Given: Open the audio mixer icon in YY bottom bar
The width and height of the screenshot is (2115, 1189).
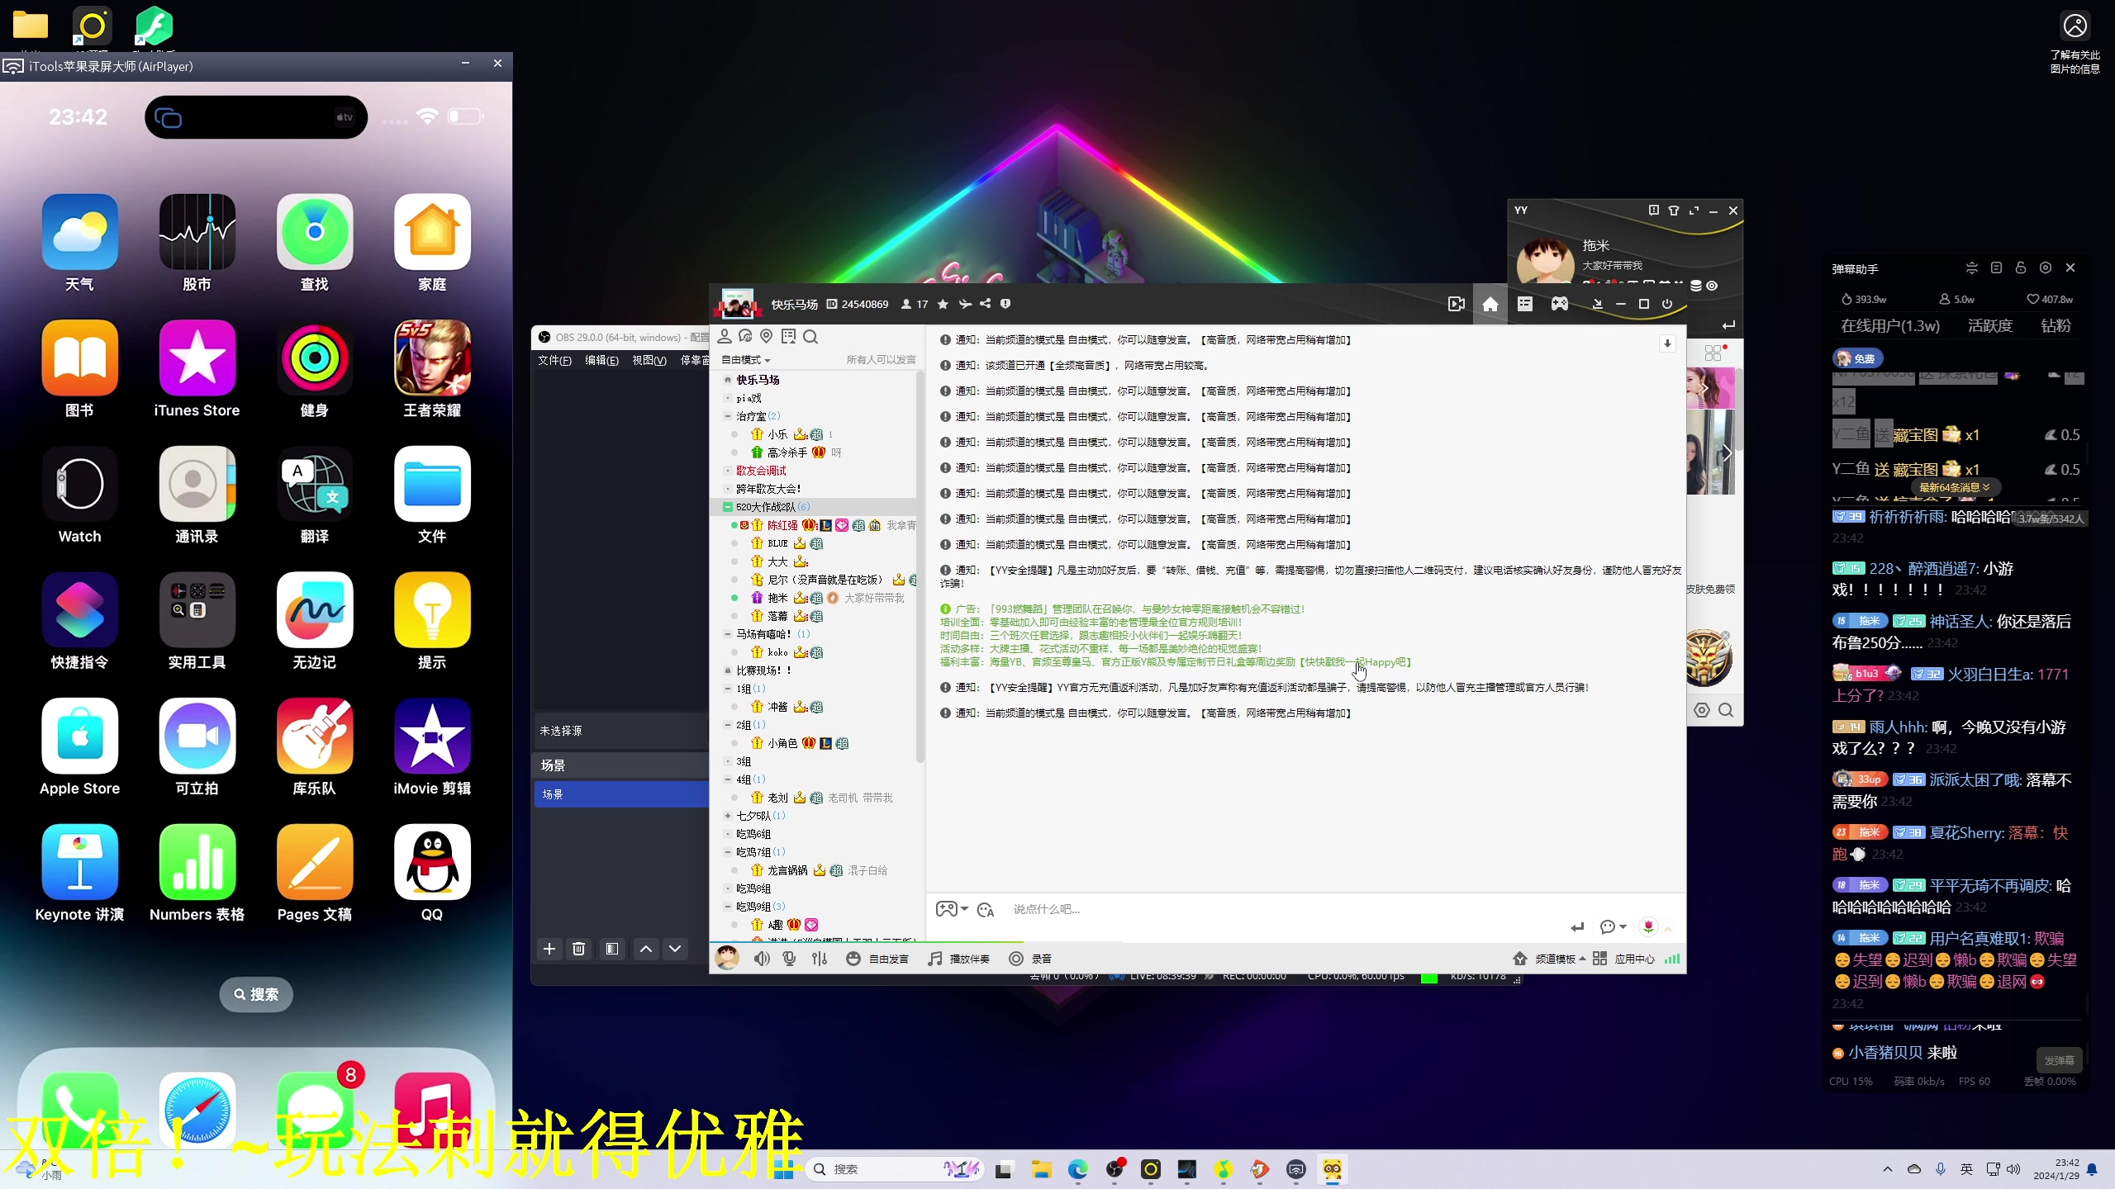Looking at the screenshot, I should pos(820,959).
